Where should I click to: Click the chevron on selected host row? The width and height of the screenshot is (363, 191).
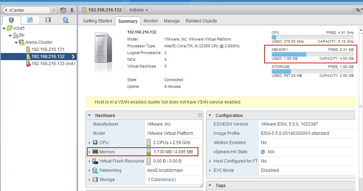click(73, 57)
